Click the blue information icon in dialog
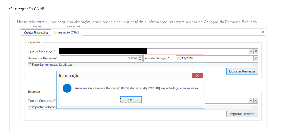The height and width of the screenshot is (133, 294). coord(67,88)
